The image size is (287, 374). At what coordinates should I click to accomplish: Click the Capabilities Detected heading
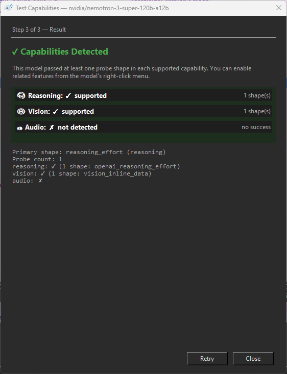60,52
